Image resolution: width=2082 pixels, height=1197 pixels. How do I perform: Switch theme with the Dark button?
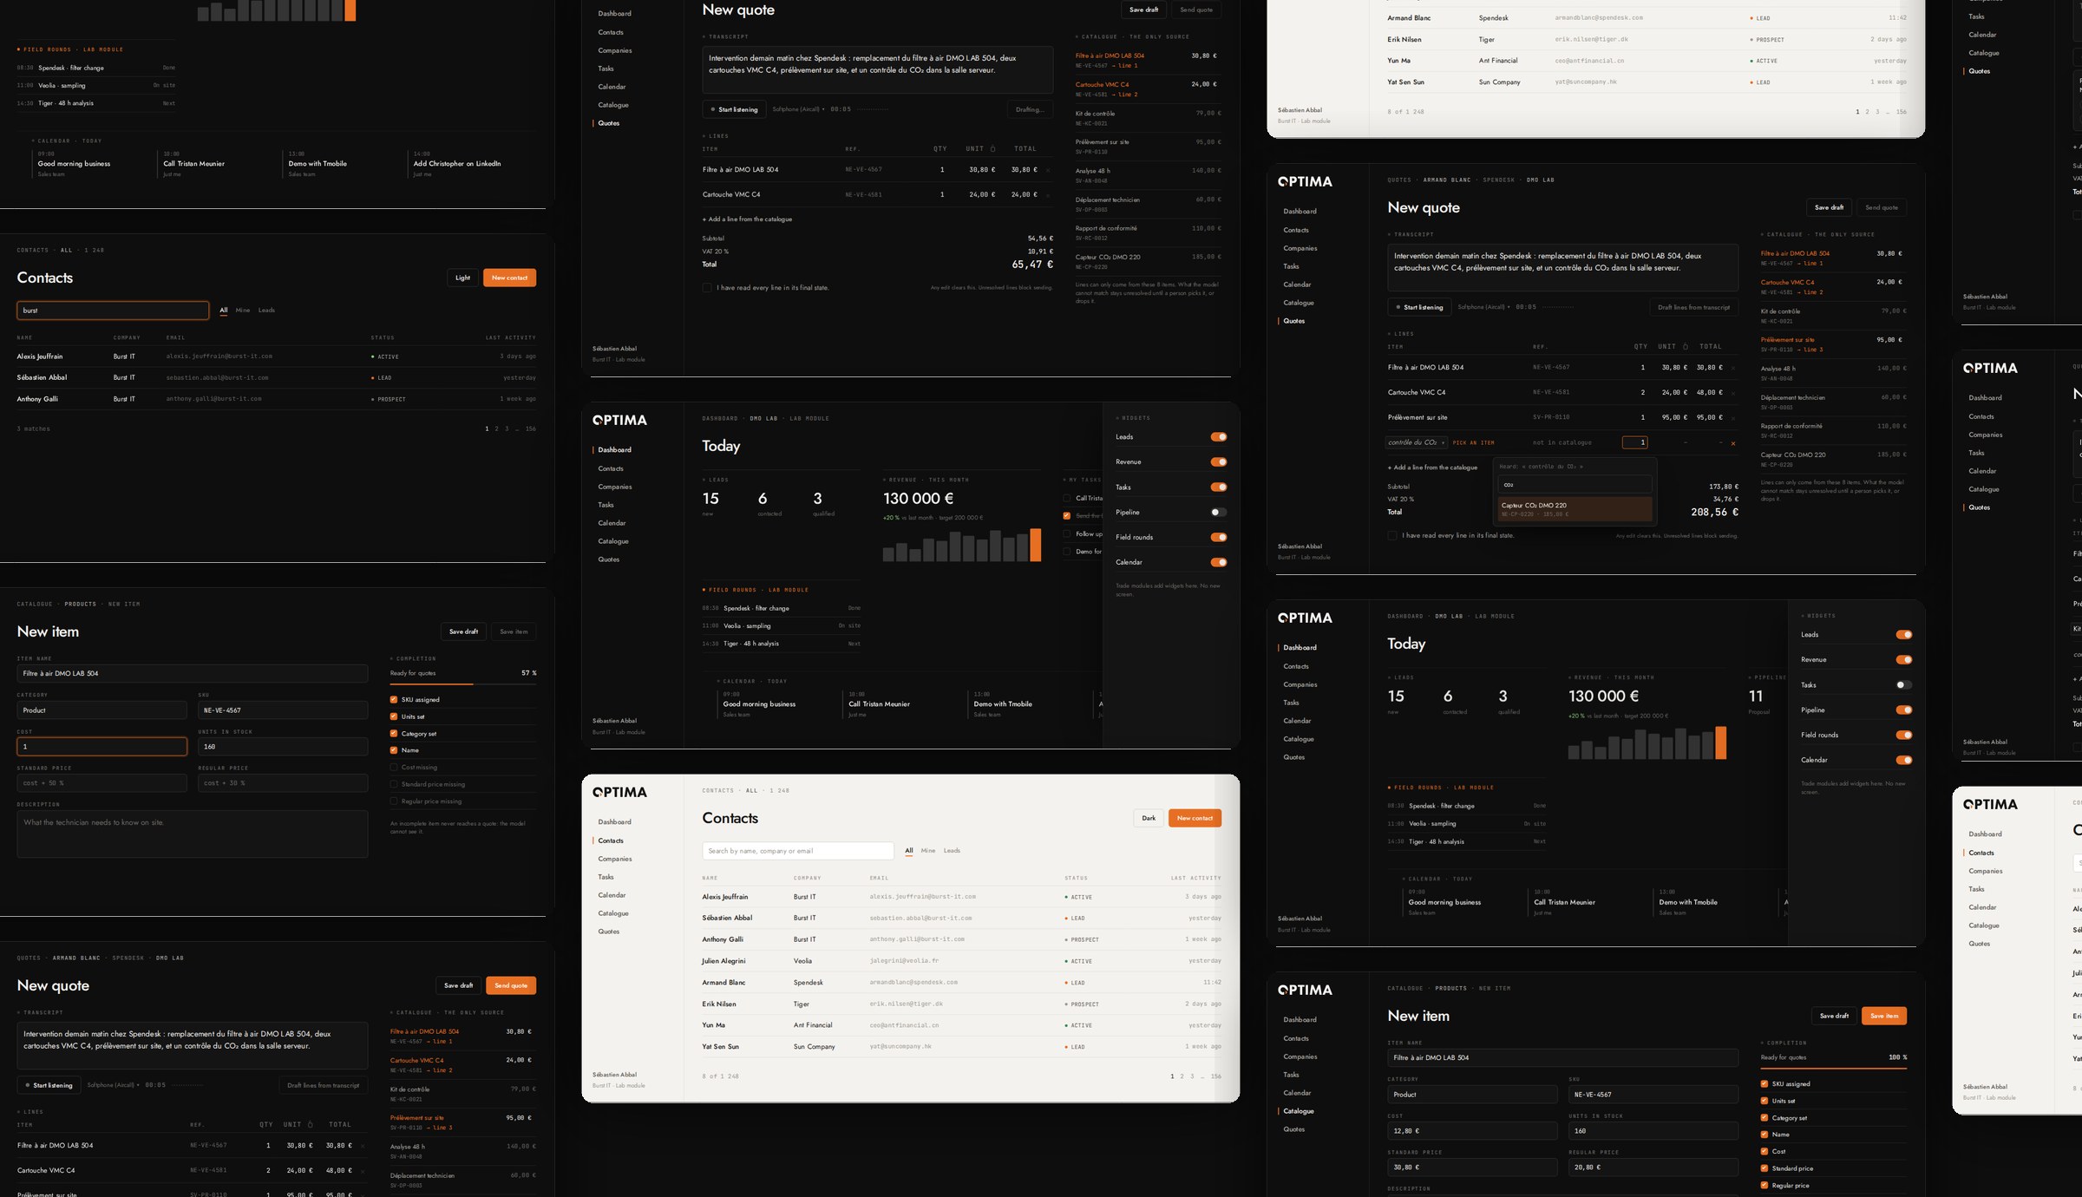pyautogui.click(x=1149, y=818)
